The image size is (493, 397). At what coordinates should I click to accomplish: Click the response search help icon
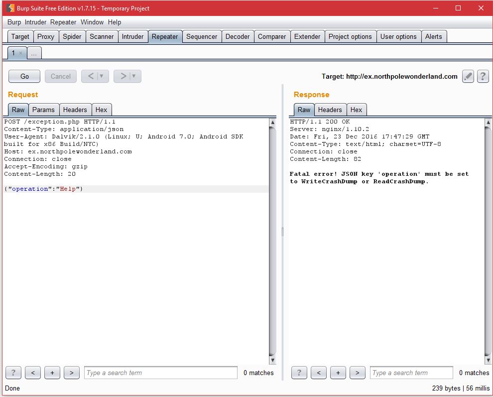click(299, 373)
